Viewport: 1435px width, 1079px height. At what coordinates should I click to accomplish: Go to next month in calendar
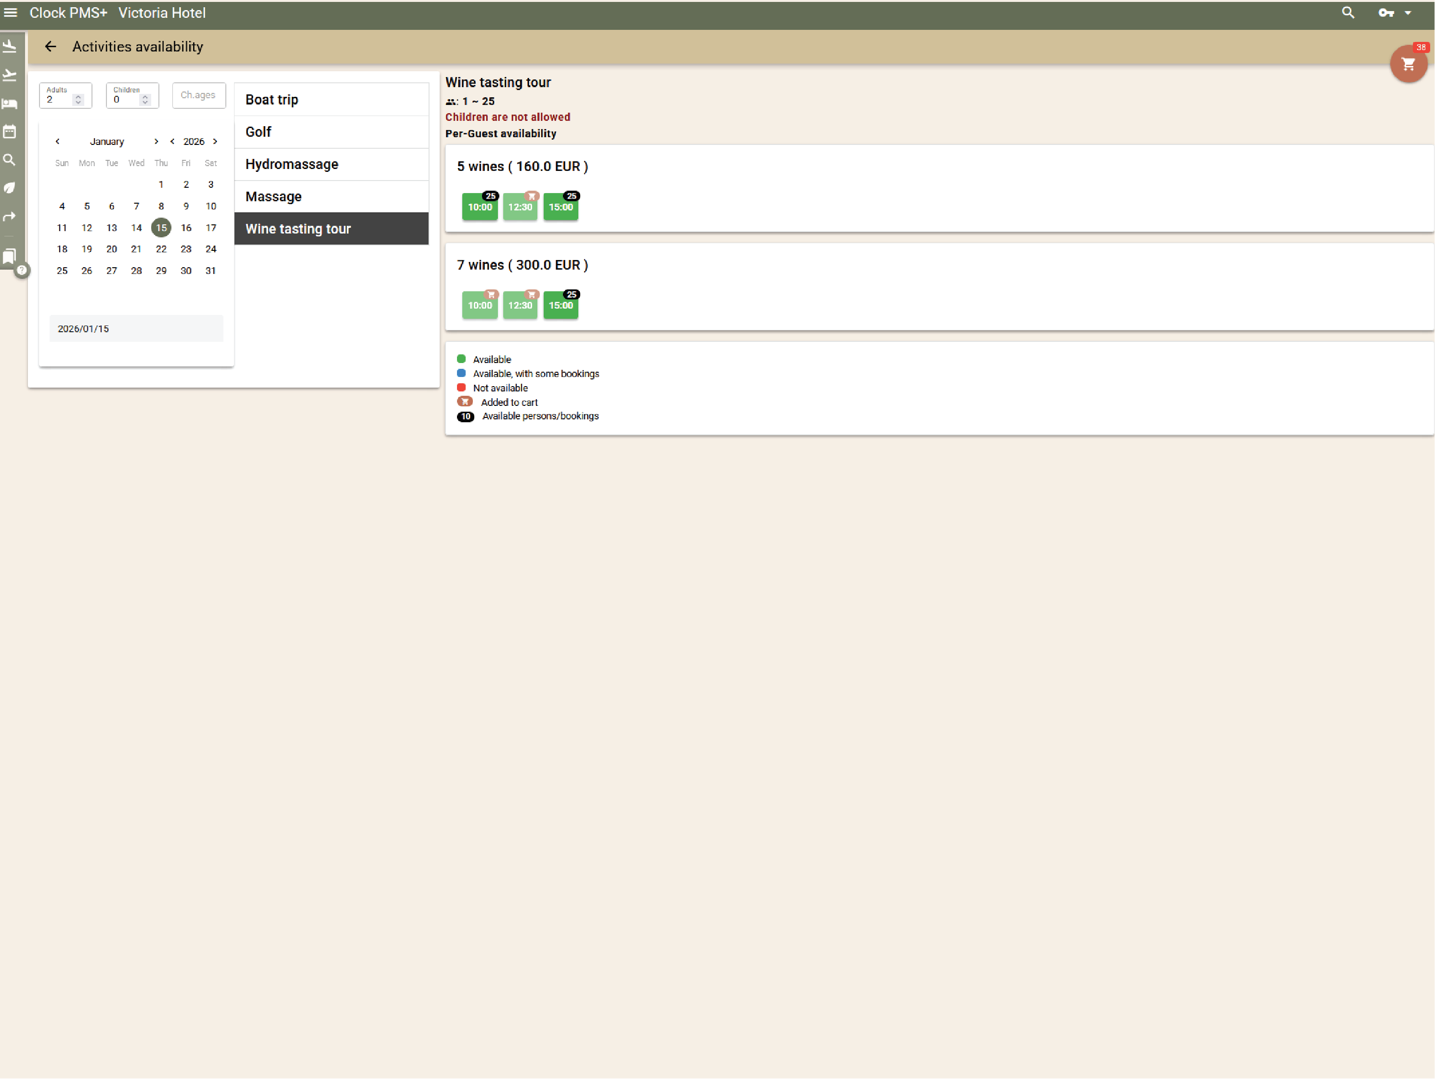(x=157, y=142)
